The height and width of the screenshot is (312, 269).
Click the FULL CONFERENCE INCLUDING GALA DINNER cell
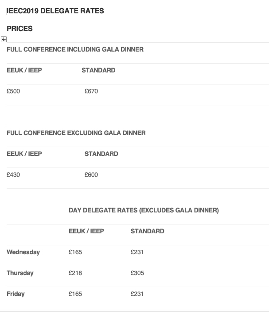point(75,49)
